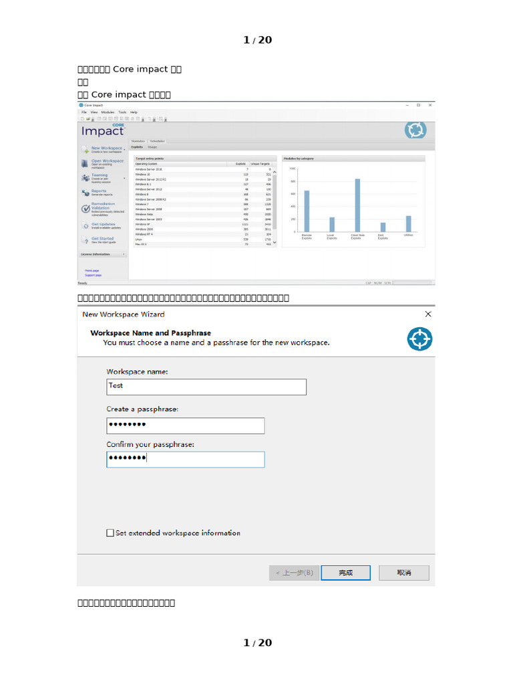Open the Support page link
The image size is (513, 685).
click(93, 275)
